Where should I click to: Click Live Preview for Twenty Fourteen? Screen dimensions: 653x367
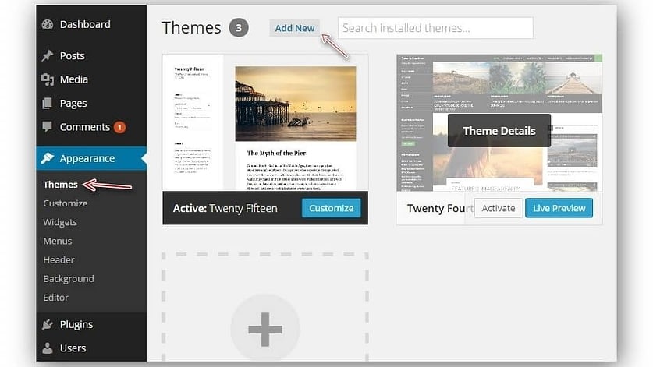point(559,208)
